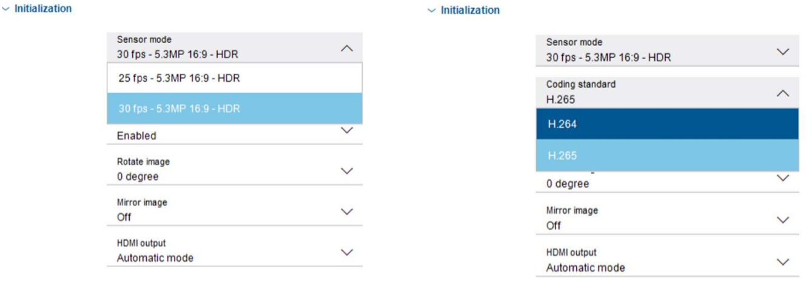
Task: Collapse the left panel's Initialization section chevron
Action: coord(5,9)
